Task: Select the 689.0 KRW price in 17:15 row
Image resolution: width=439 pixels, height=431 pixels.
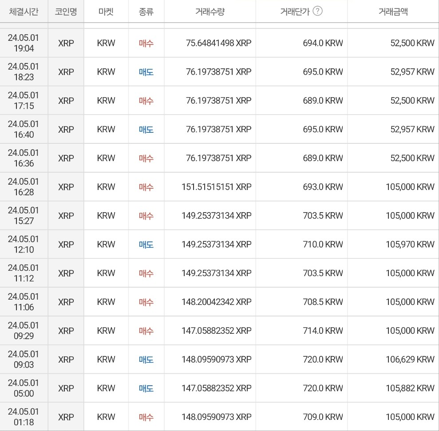Action: tap(323, 100)
